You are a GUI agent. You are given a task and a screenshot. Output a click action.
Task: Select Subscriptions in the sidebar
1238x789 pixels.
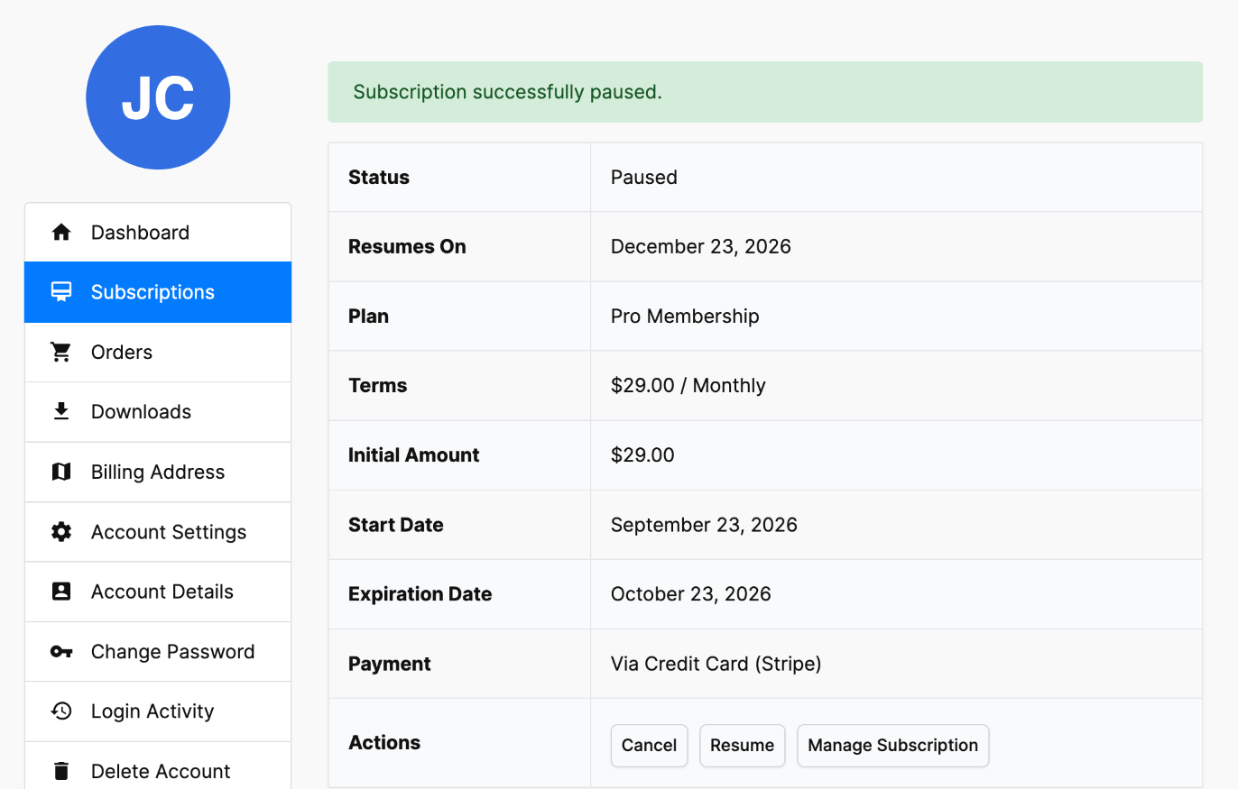[158, 292]
